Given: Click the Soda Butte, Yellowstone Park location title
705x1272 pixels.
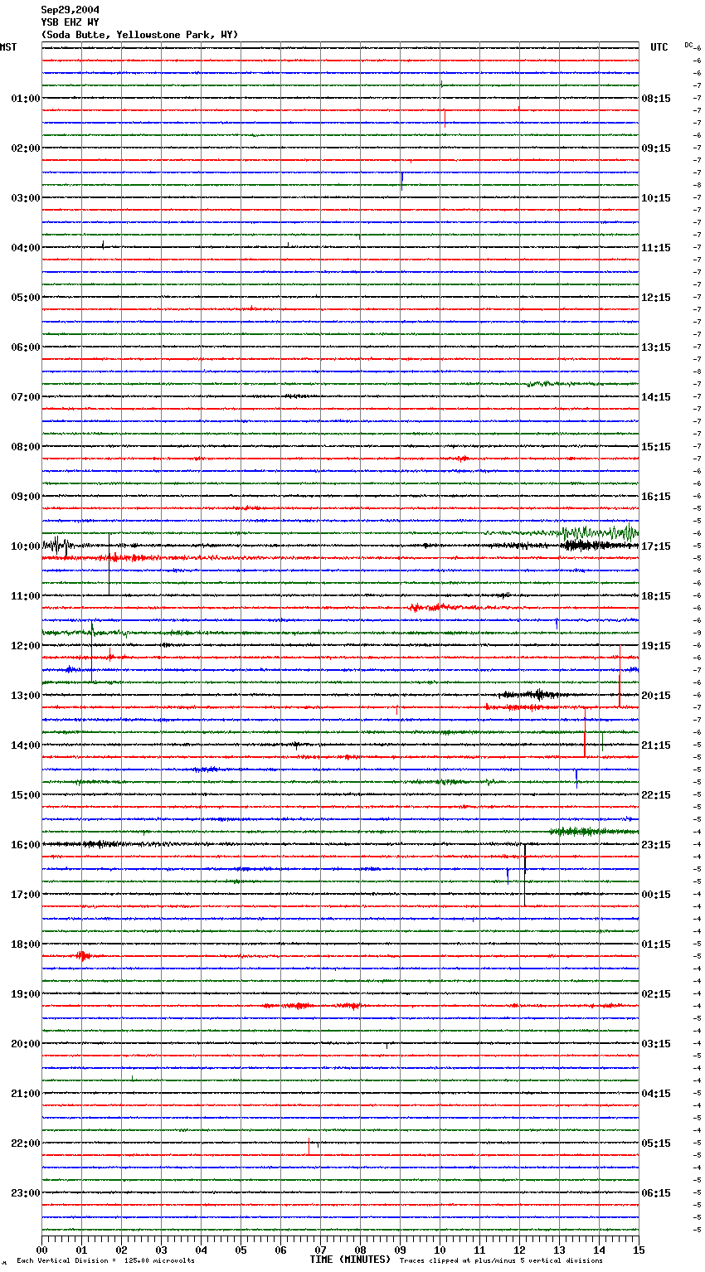Looking at the screenshot, I should click(139, 35).
